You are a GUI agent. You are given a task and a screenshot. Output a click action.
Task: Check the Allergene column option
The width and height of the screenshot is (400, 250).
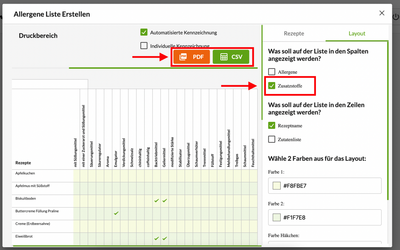click(x=272, y=72)
